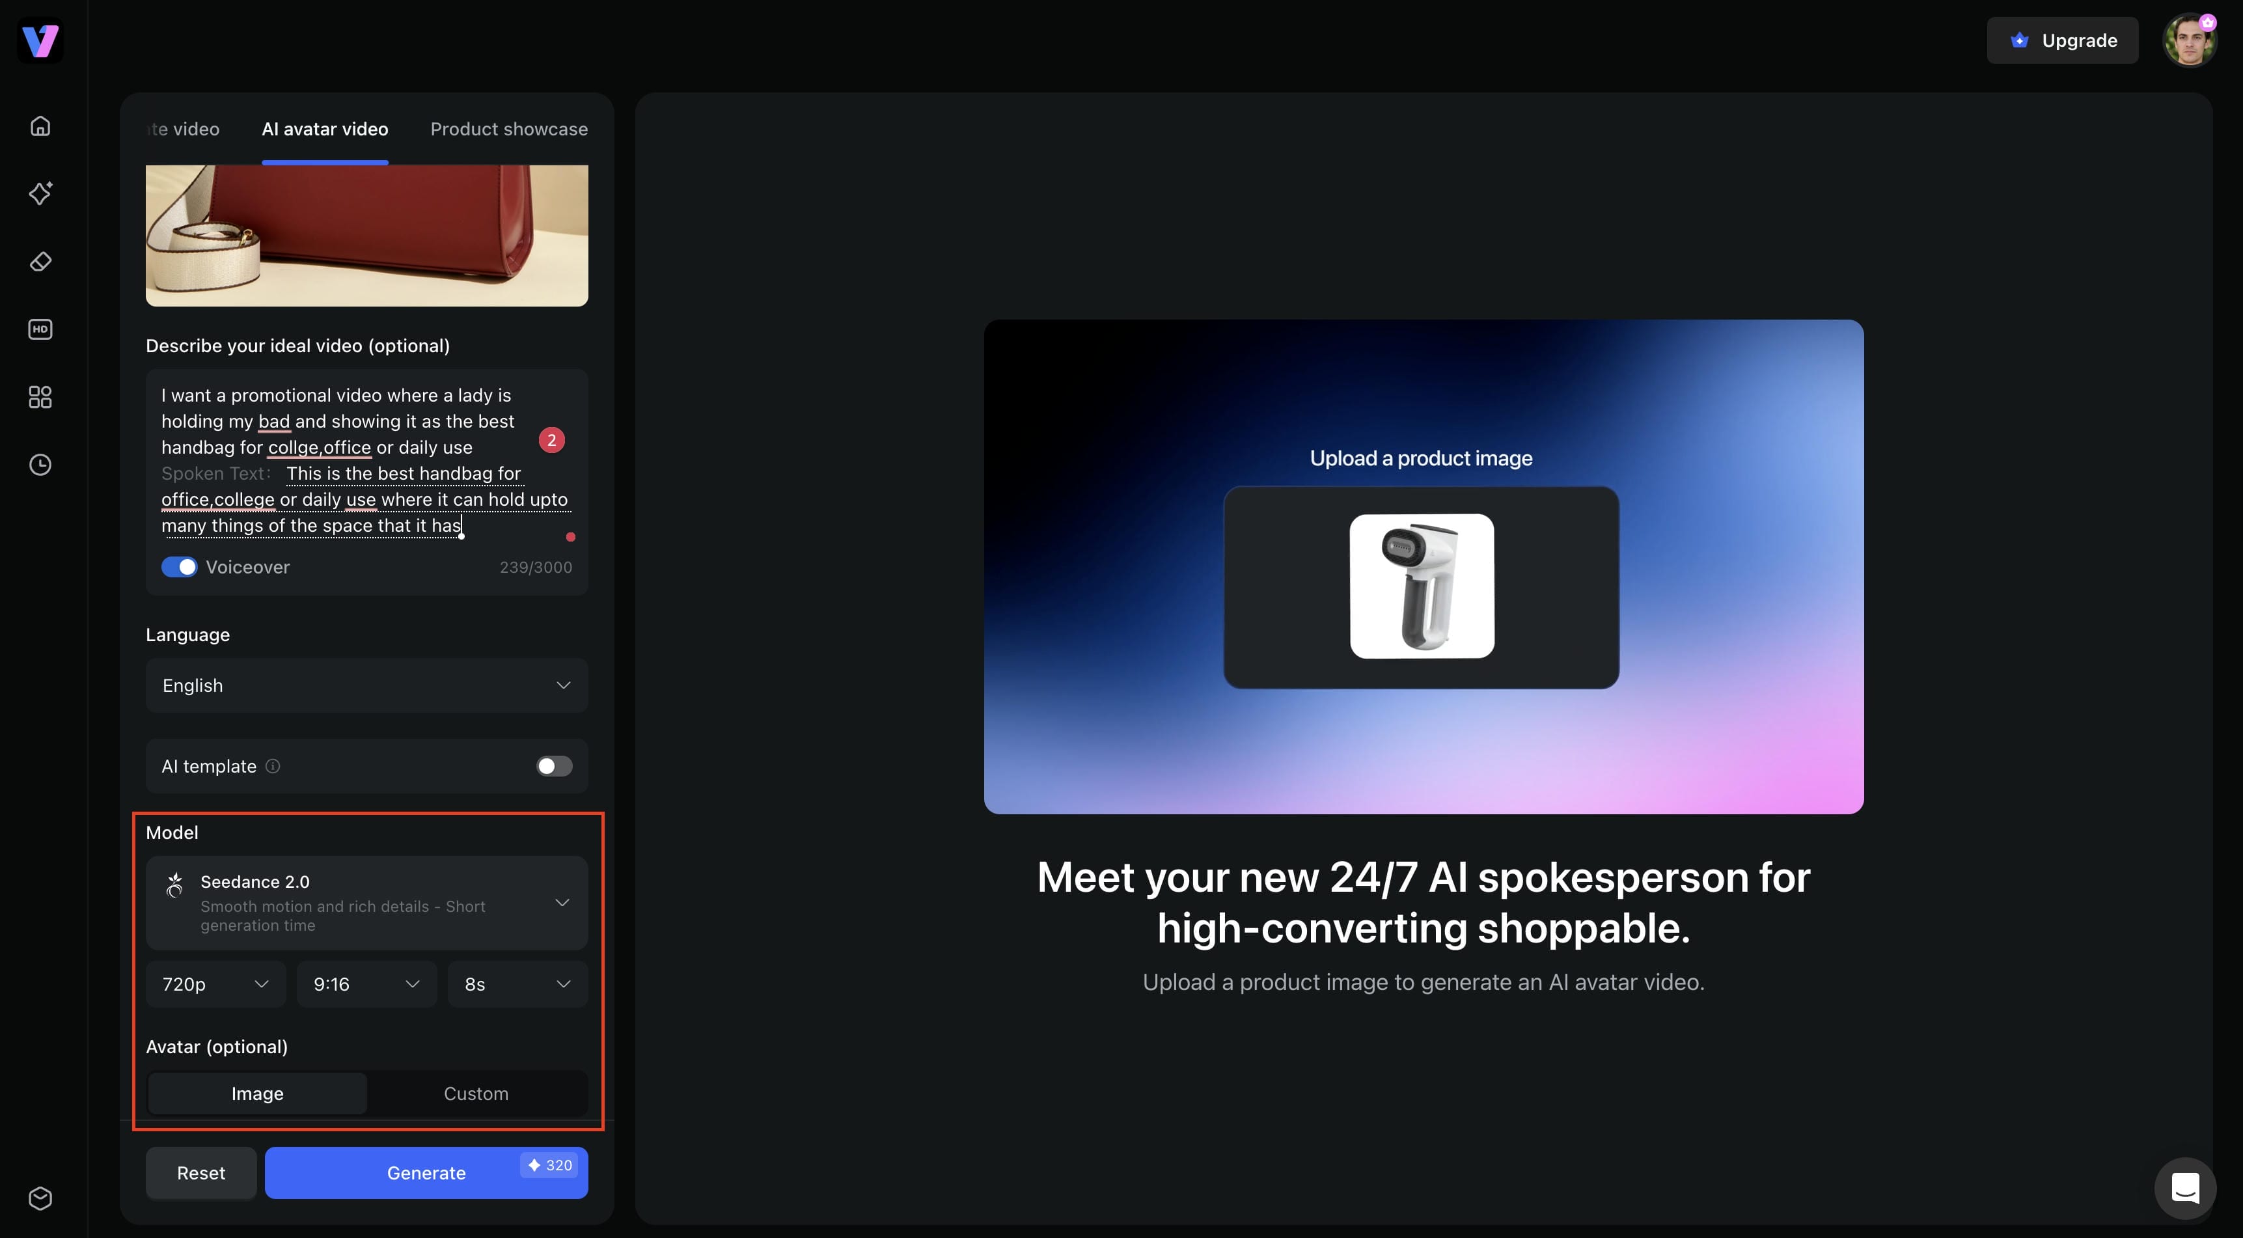
Task: Click the Upgrade button
Action: (x=2062, y=40)
